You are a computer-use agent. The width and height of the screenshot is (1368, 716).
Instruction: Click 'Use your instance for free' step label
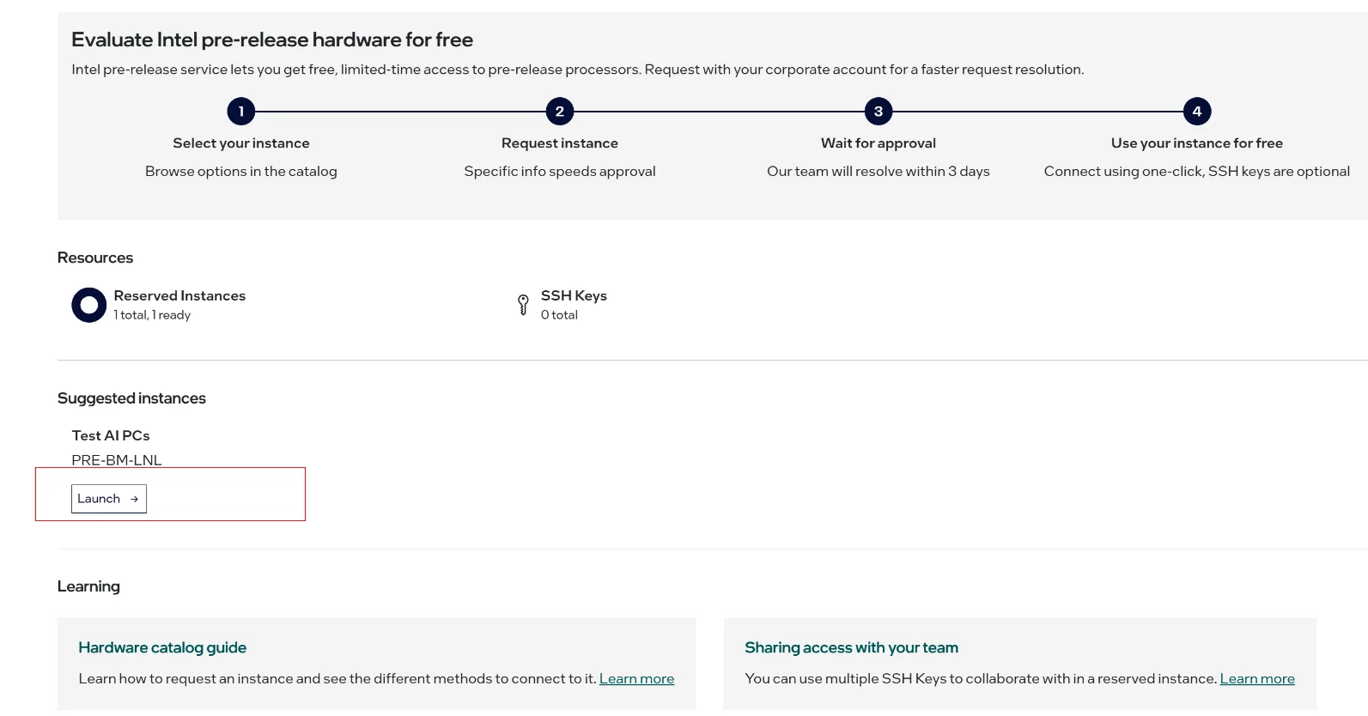coord(1197,143)
